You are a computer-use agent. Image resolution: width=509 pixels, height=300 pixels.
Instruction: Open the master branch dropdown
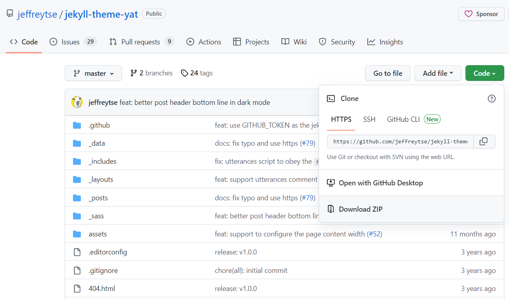click(x=93, y=73)
